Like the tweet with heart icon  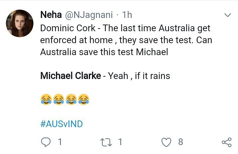166,142
